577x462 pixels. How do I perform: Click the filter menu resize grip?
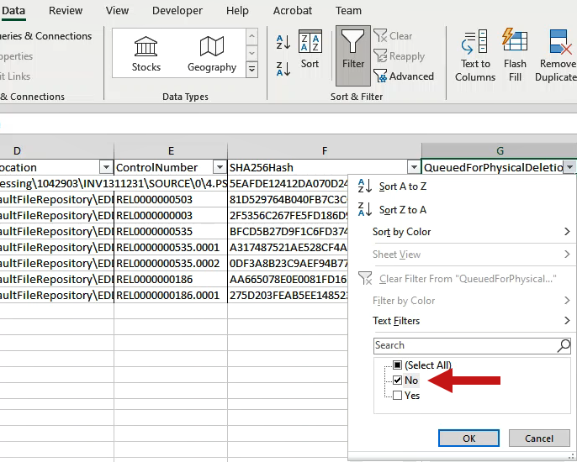(571, 456)
